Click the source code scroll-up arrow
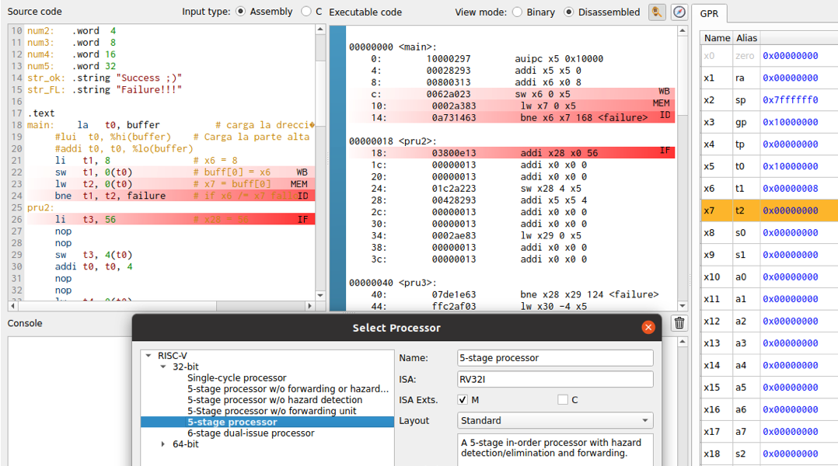The height and width of the screenshot is (466, 838). [319, 30]
